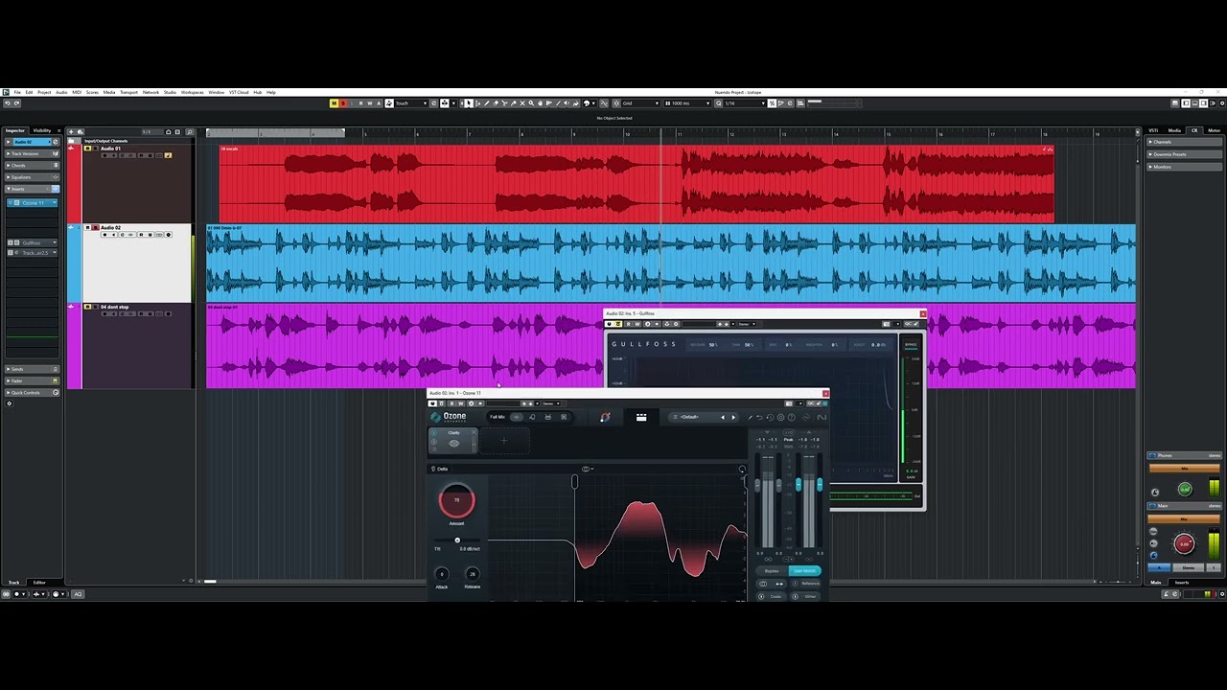Open the File menu
Image resolution: width=1227 pixels, height=690 pixels.
coord(17,92)
